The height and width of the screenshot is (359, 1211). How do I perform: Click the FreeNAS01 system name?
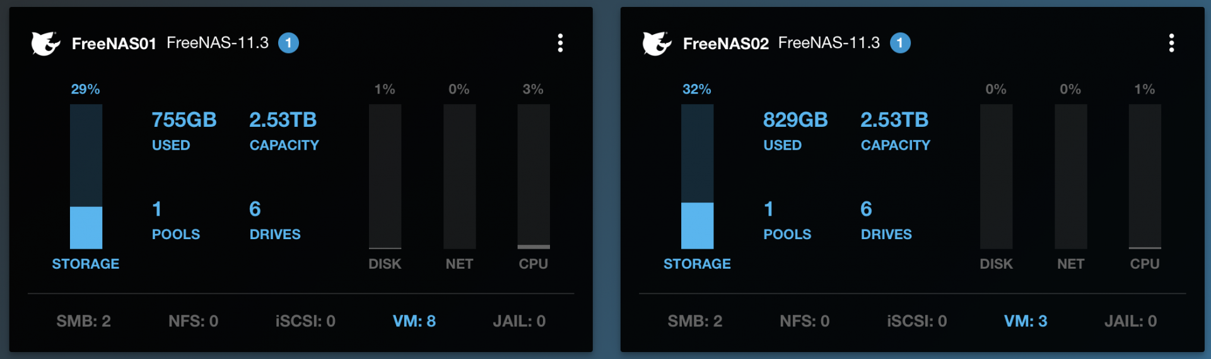click(x=114, y=44)
